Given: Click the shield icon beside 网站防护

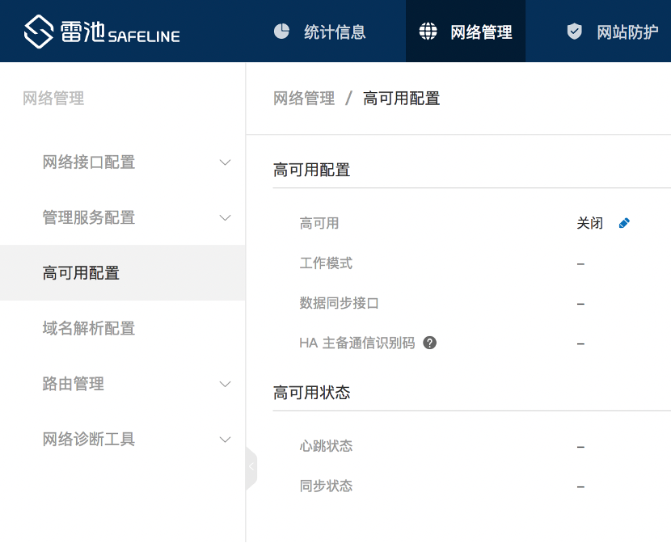Looking at the screenshot, I should pos(575,32).
